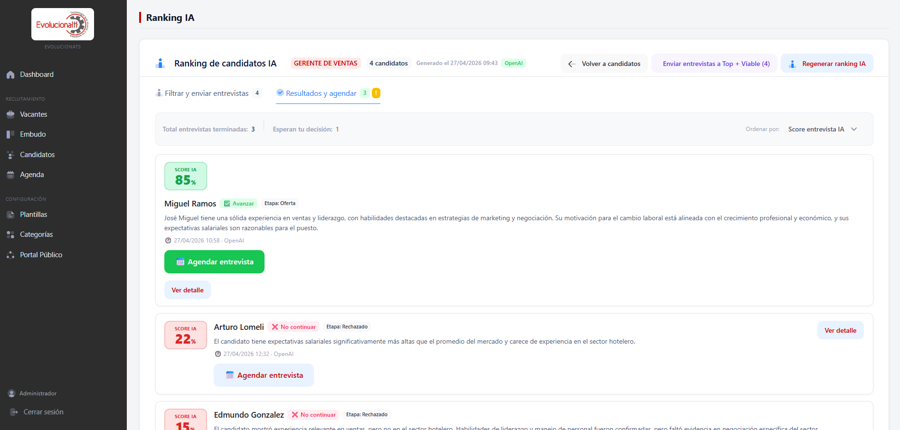Screen dimensions: 900x430
Task: Click the Evolucionatt logo
Action: [63, 24]
